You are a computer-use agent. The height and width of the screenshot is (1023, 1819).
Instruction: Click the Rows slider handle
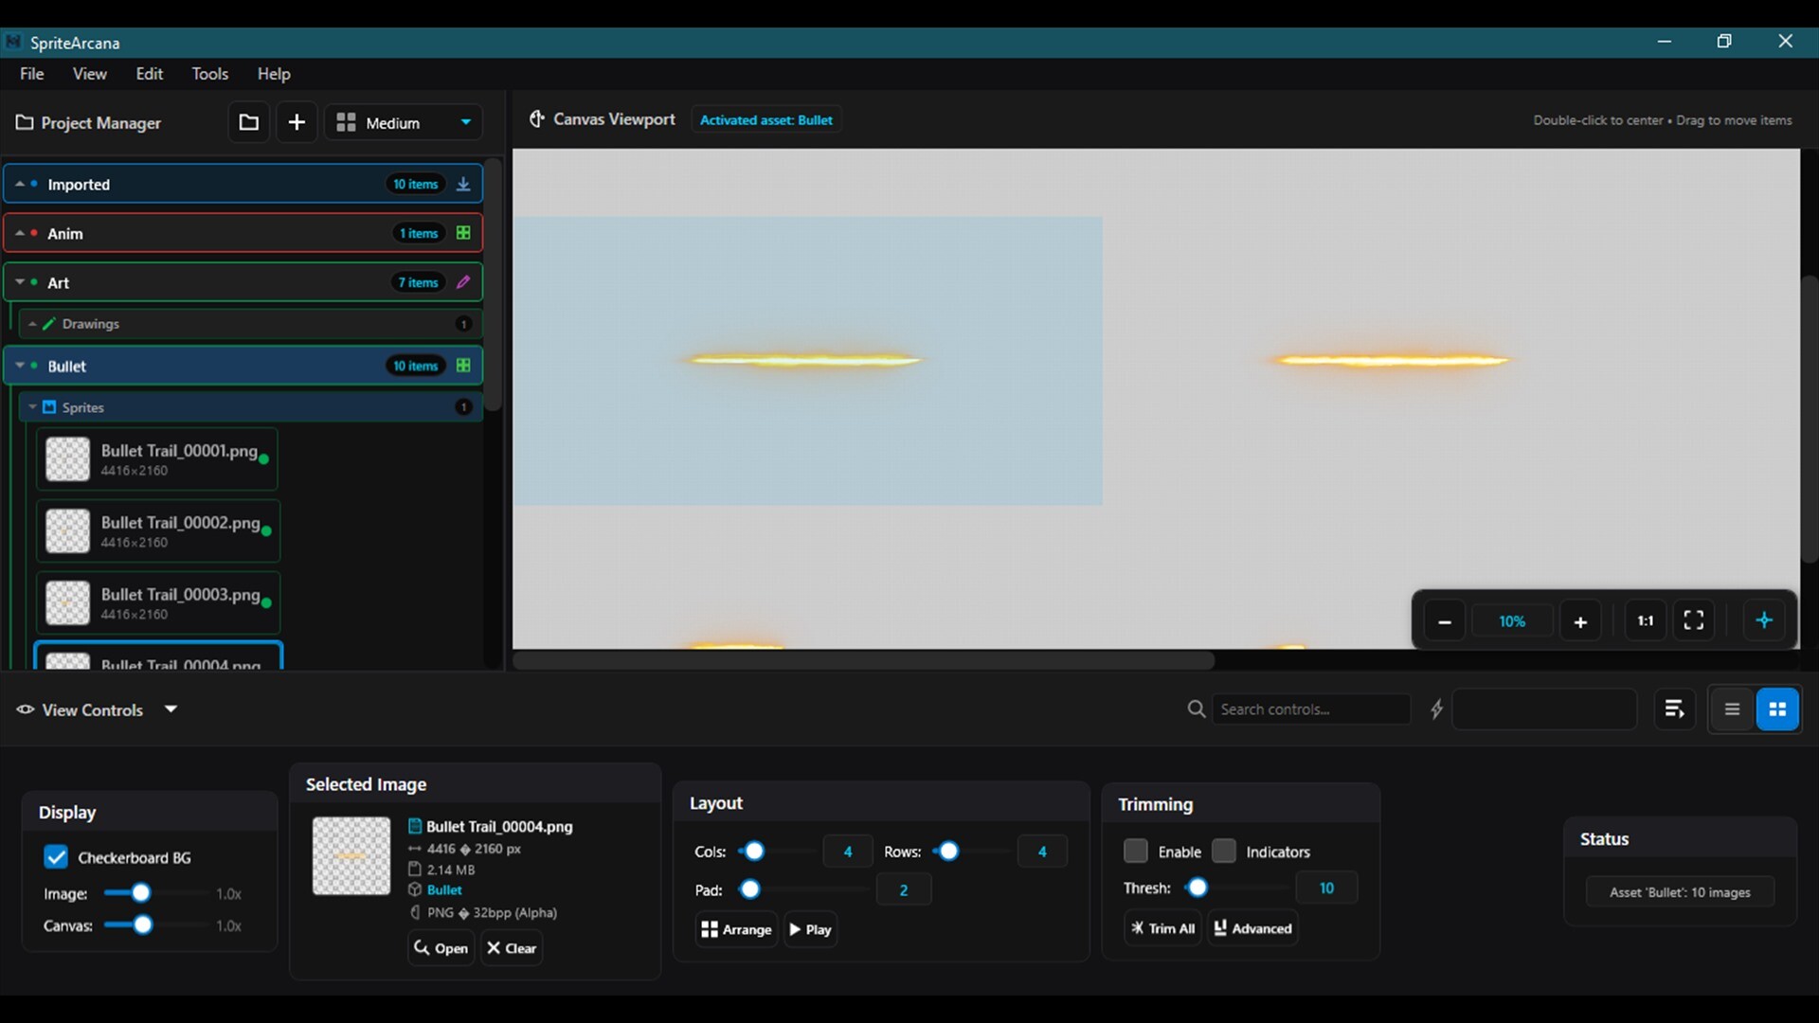click(948, 852)
